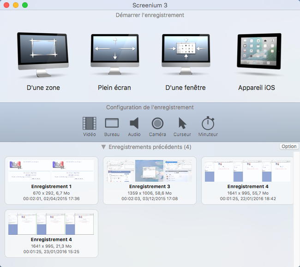Open the Bureau desktop settings
The image size is (300, 267).
(112, 123)
